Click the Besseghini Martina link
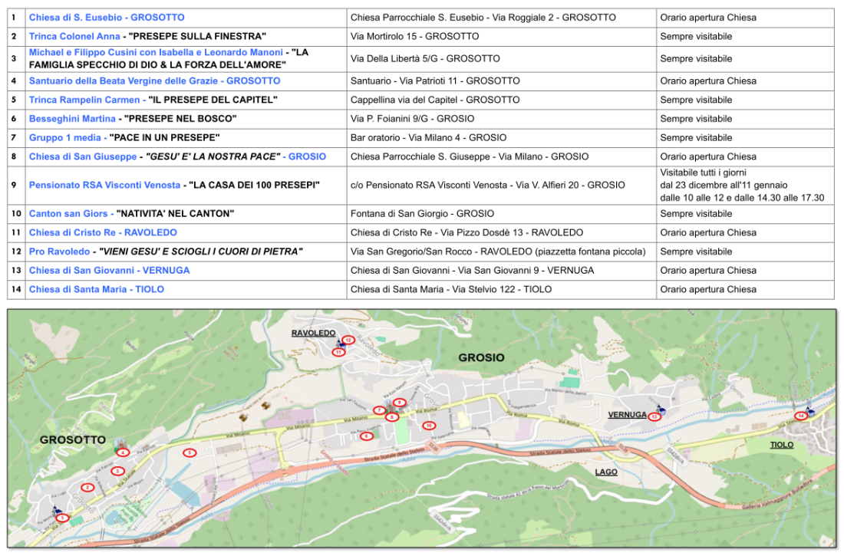This screenshot has height=556, width=844. click(x=72, y=119)
